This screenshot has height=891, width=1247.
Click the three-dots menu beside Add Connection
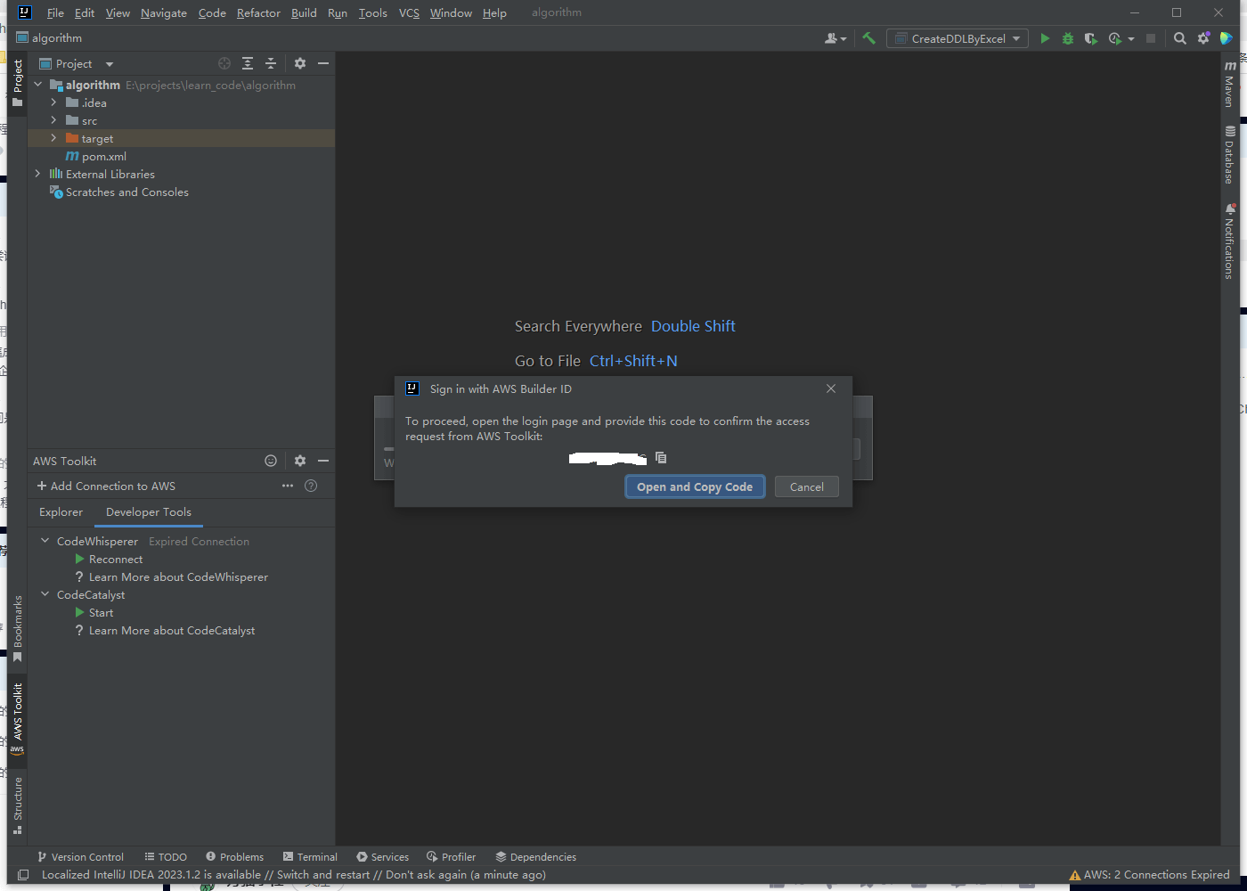tap(288, 486)
